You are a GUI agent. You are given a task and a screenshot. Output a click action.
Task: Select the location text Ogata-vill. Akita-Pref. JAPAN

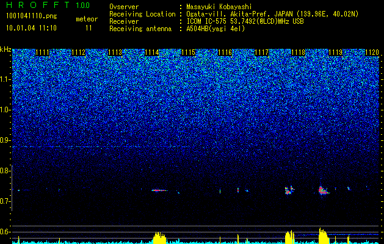point(239,14)
